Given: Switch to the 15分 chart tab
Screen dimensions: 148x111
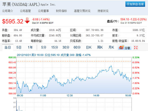Looking at the screenshot, I should pyautogui.click(x=55, y=47).
